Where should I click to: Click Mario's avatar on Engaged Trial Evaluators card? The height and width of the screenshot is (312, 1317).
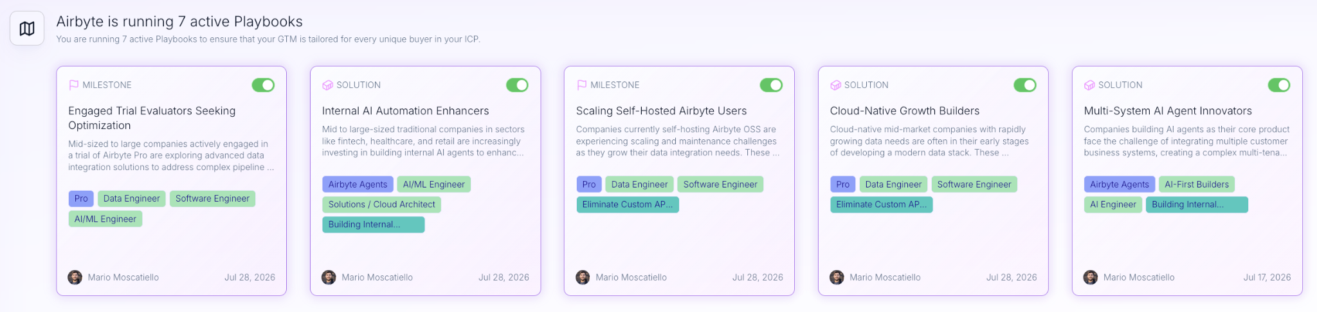pos(75,277)
